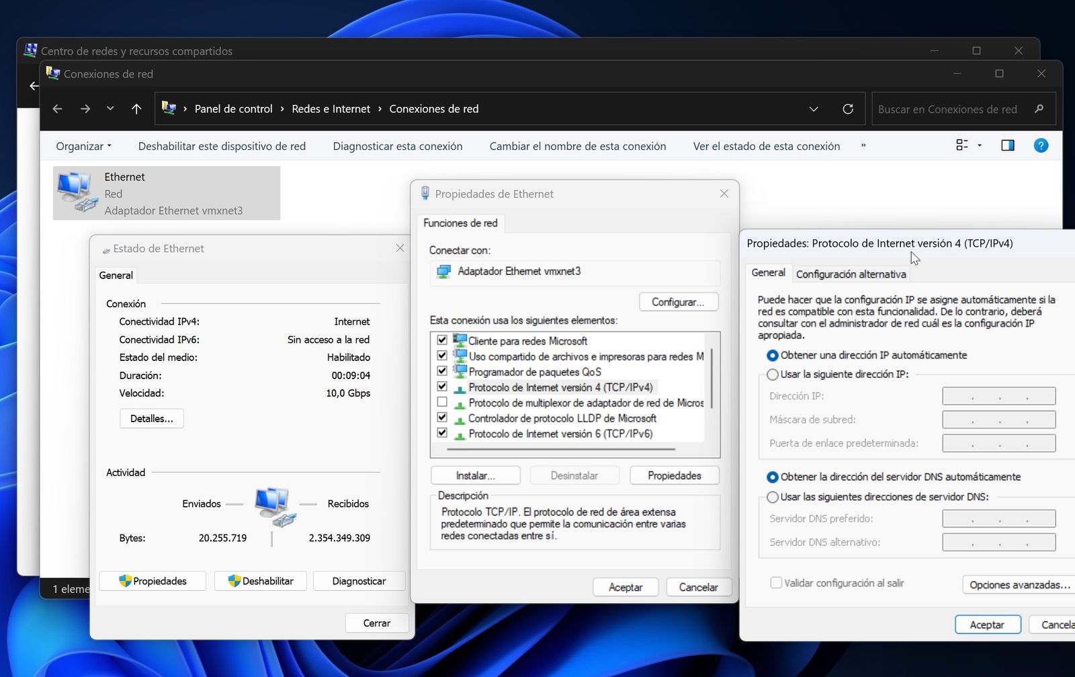1075x677 pixels.
Task: Click Propiedades button in Propiedades de Ethernet
Action: pyautogui.click(x=675, y=475)
